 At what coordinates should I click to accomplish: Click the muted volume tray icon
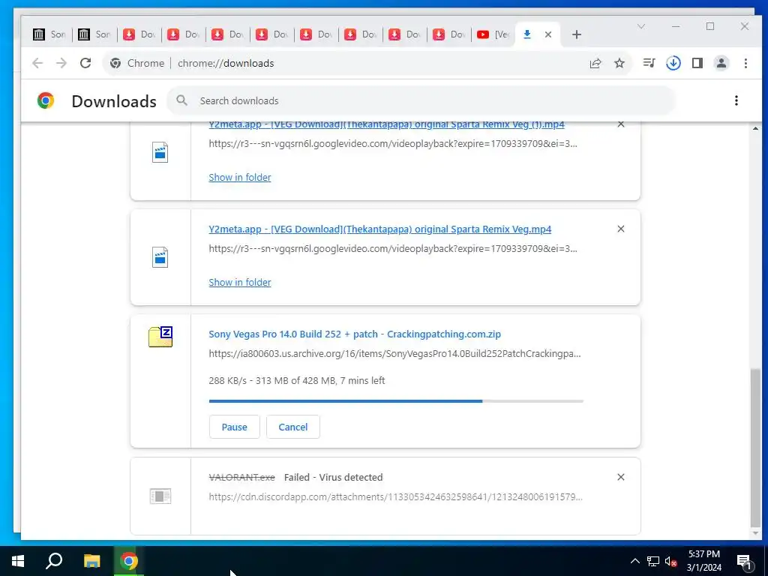[670, 561]
